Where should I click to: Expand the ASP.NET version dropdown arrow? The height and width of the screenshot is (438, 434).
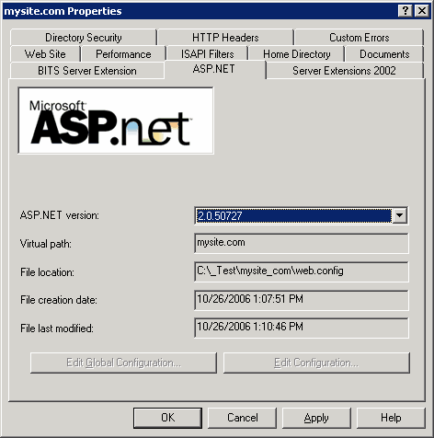tap(399, 215)
